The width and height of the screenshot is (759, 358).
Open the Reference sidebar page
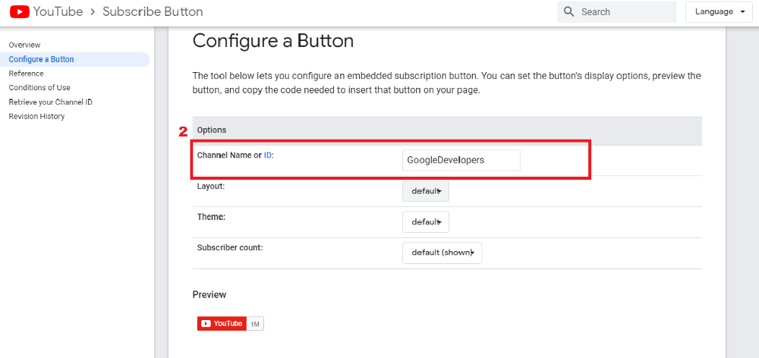(x=26, y=74)
